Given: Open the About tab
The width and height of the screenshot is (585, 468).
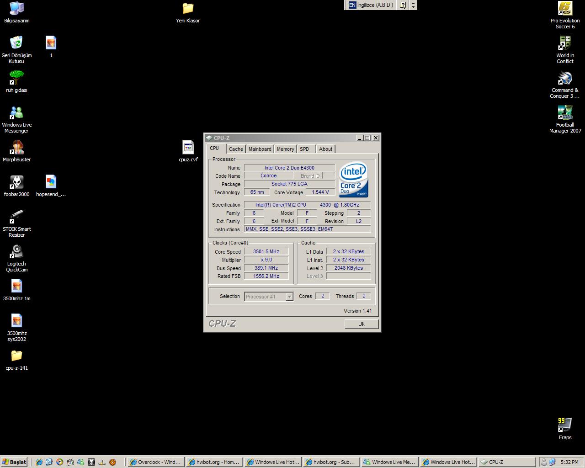Looking at the screenshot, I should (x=326, y=149).
